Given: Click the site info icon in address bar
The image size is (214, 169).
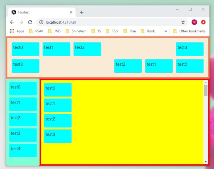Looking at the screenshot, I should pos(41,22).
